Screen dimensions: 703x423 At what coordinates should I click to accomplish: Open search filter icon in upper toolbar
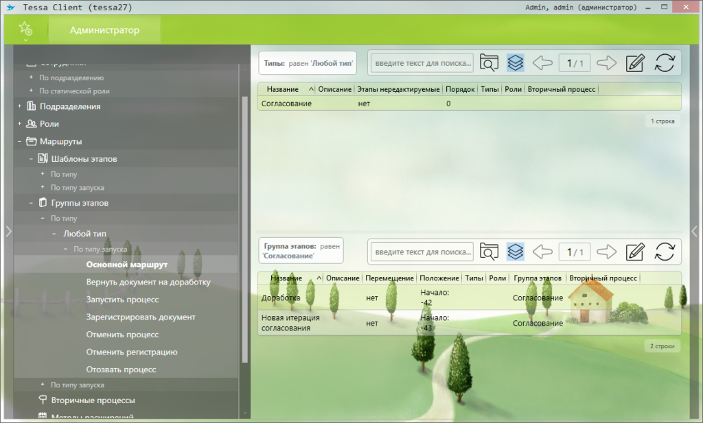tap(488, 63)
